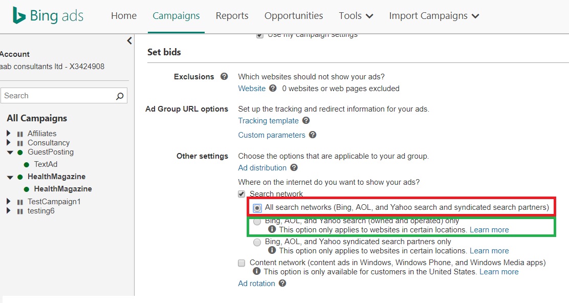The width and height of the screenshot is (569, 303).
Task: Open the Affiliates campaign
Action: [42, 134]
